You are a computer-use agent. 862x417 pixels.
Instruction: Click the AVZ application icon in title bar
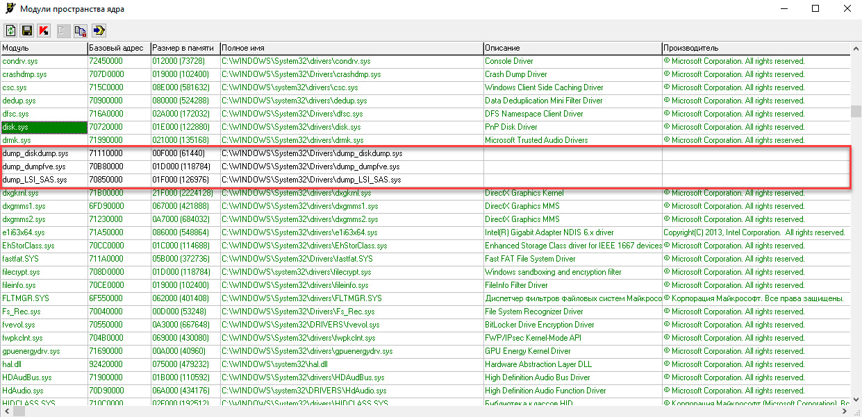click(9, 8)
